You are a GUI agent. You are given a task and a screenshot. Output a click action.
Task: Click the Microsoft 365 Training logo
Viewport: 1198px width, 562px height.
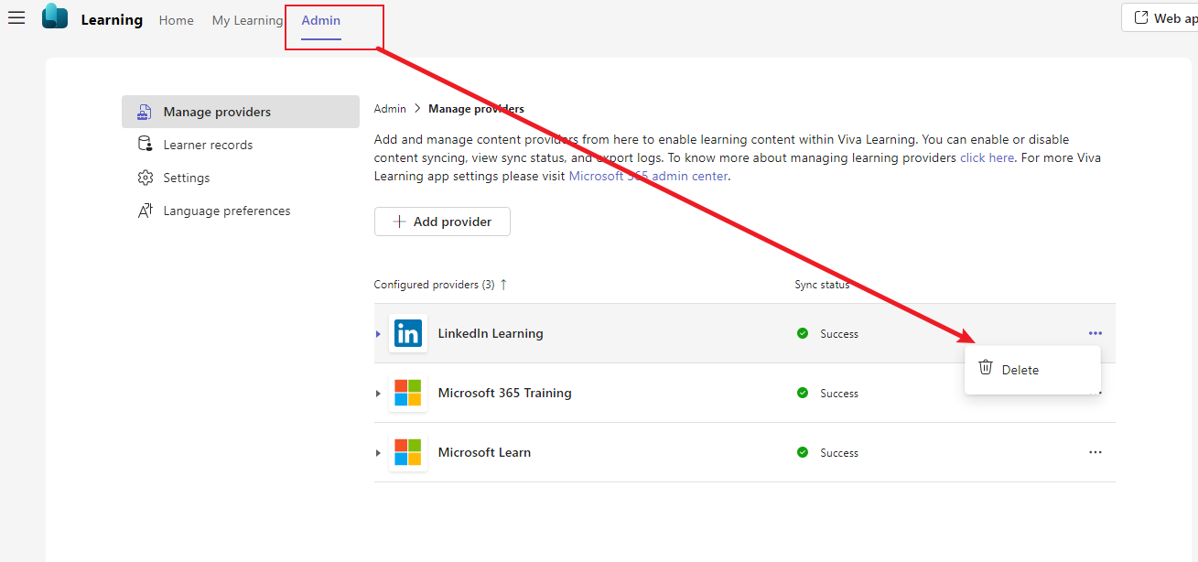point(407,393)
